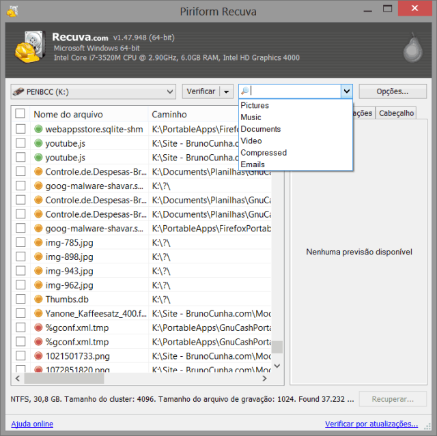This screenshot has width=437, height=436.
Task: Sort by the Caminho column header
Action: coord(195,114)
